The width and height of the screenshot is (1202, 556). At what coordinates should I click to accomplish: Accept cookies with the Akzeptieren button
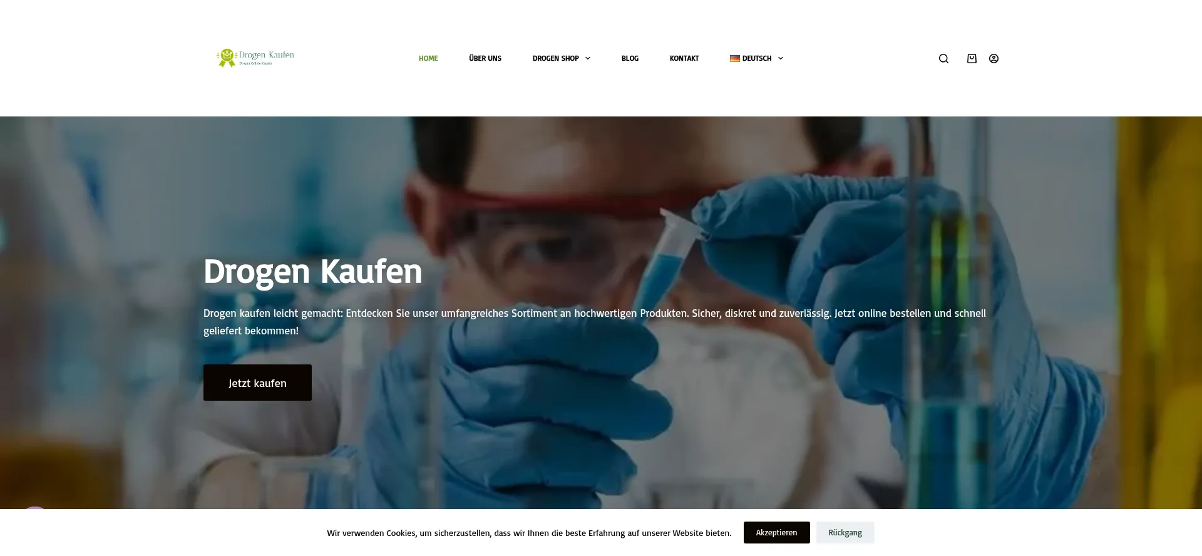776,532
